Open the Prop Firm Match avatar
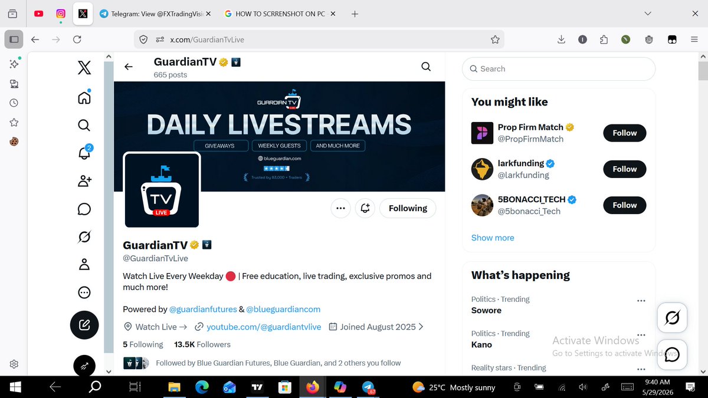The image size is (708, 398). 482,133
